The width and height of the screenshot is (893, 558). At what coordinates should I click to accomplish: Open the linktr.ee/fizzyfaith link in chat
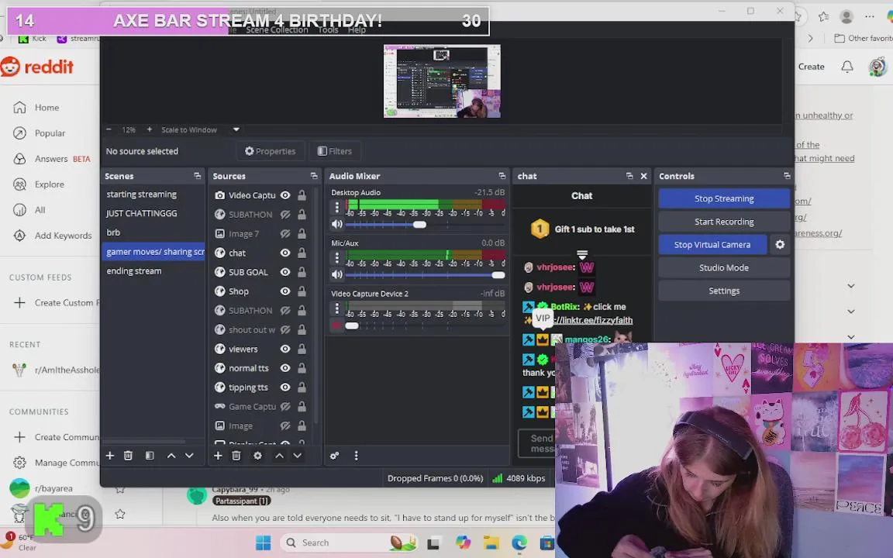593,320
